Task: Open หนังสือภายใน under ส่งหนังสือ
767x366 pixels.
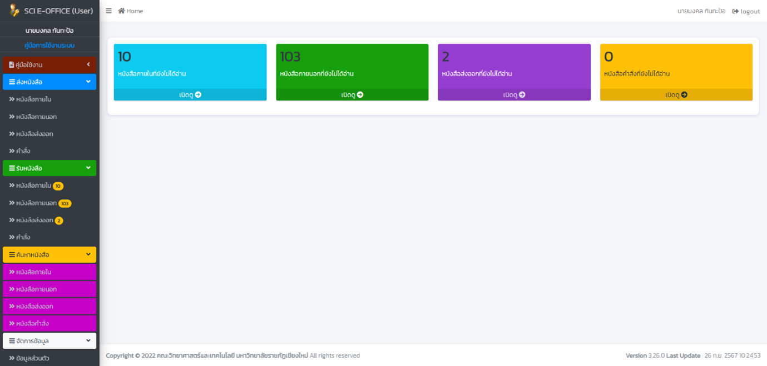Action: 33,99
